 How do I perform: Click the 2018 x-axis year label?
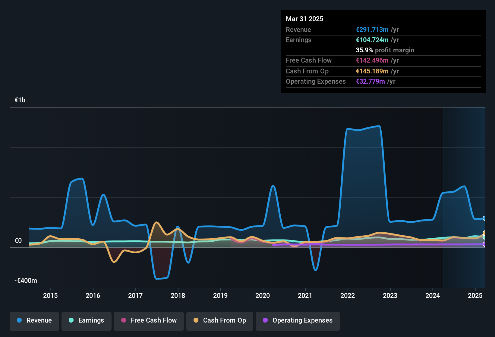[x=178, y=295]
